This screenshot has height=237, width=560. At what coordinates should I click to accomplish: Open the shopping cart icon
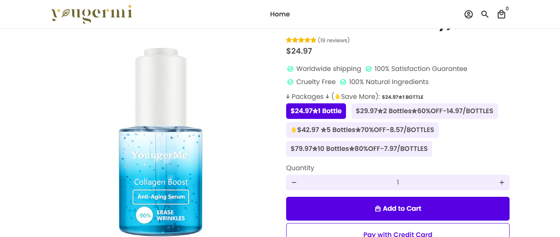pyautogui.click(x=501, y=14)
